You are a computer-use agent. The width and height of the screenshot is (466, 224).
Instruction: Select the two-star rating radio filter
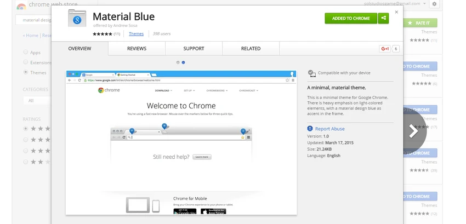point(26,162)
